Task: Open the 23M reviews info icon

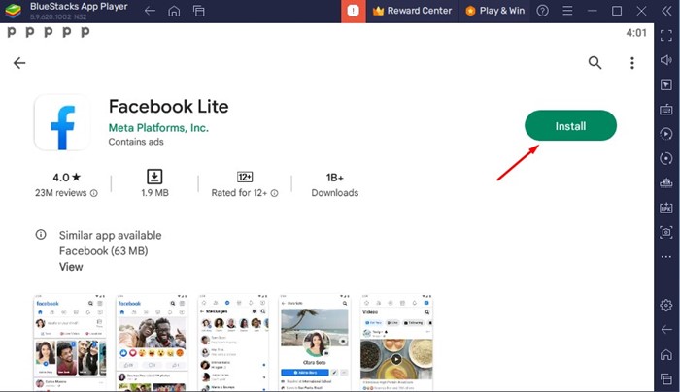Action: tap(93, 194)
